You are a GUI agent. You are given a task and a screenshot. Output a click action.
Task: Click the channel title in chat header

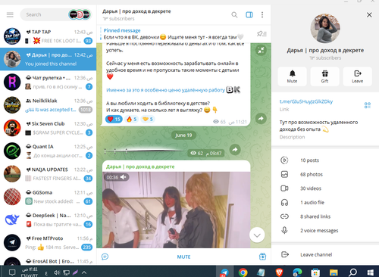pyautogui.click(x=136, y=11)
